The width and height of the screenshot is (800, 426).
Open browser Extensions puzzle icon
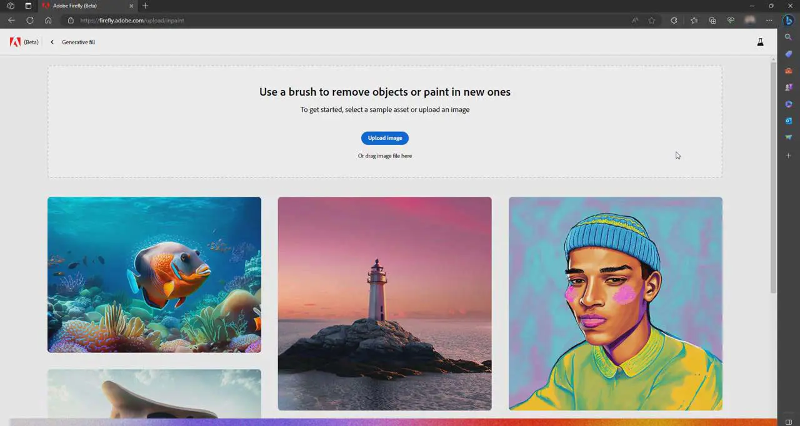click(674, 21)
